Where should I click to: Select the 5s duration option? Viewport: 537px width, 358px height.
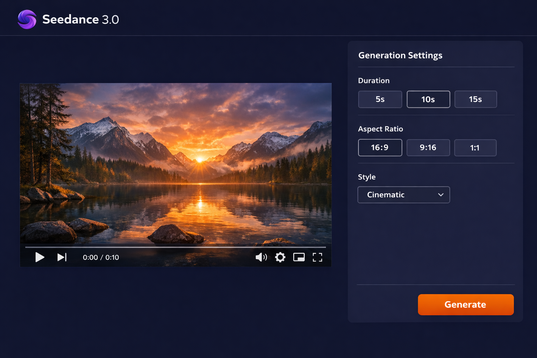click(x=380, y=99)
